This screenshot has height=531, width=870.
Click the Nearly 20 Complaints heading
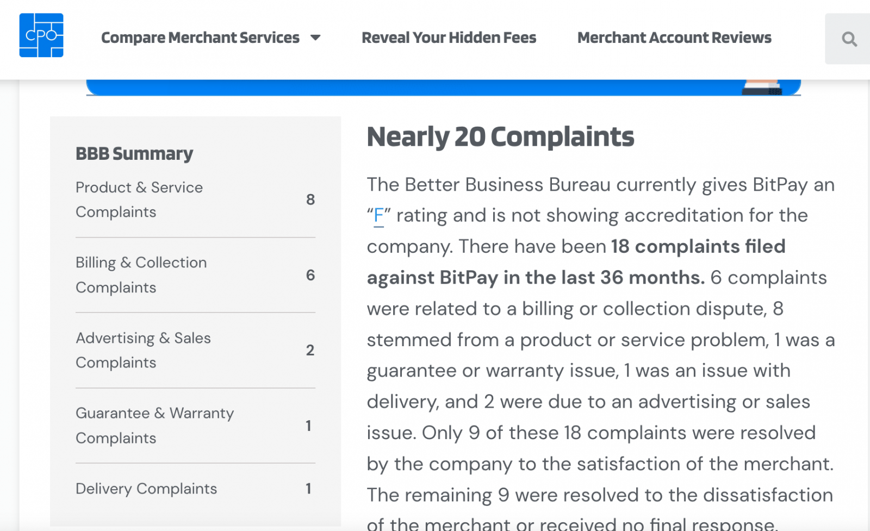(500, 136)
